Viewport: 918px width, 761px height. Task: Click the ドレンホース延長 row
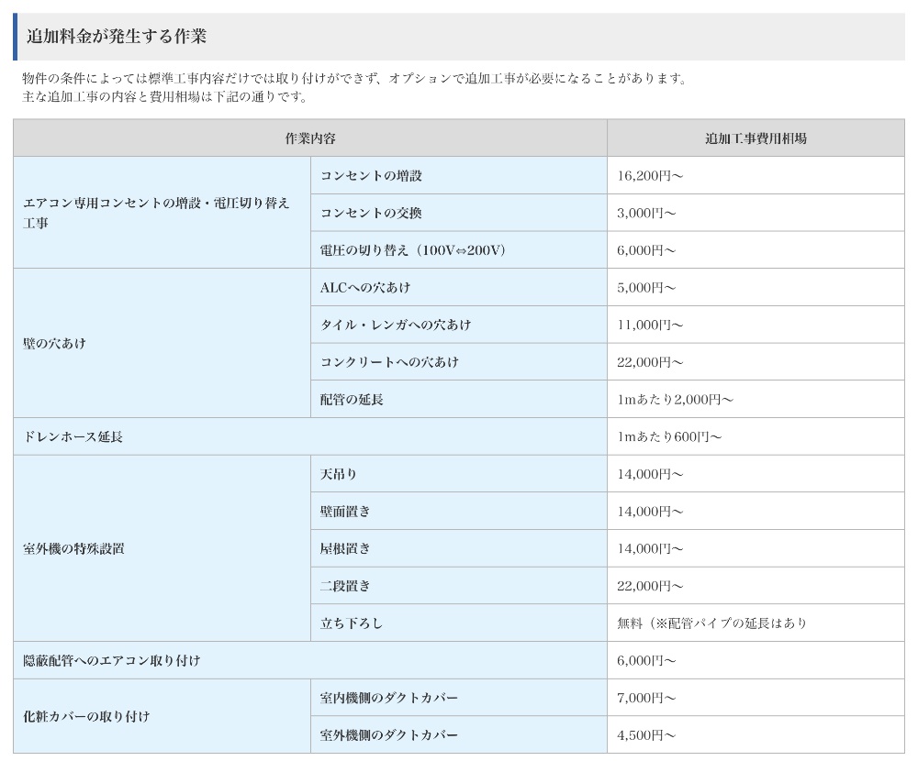coord(73,436)
